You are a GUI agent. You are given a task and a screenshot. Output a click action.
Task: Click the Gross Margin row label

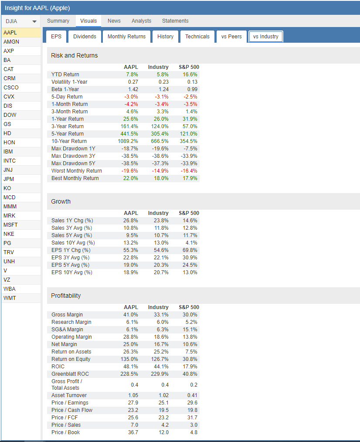(67, 315)
